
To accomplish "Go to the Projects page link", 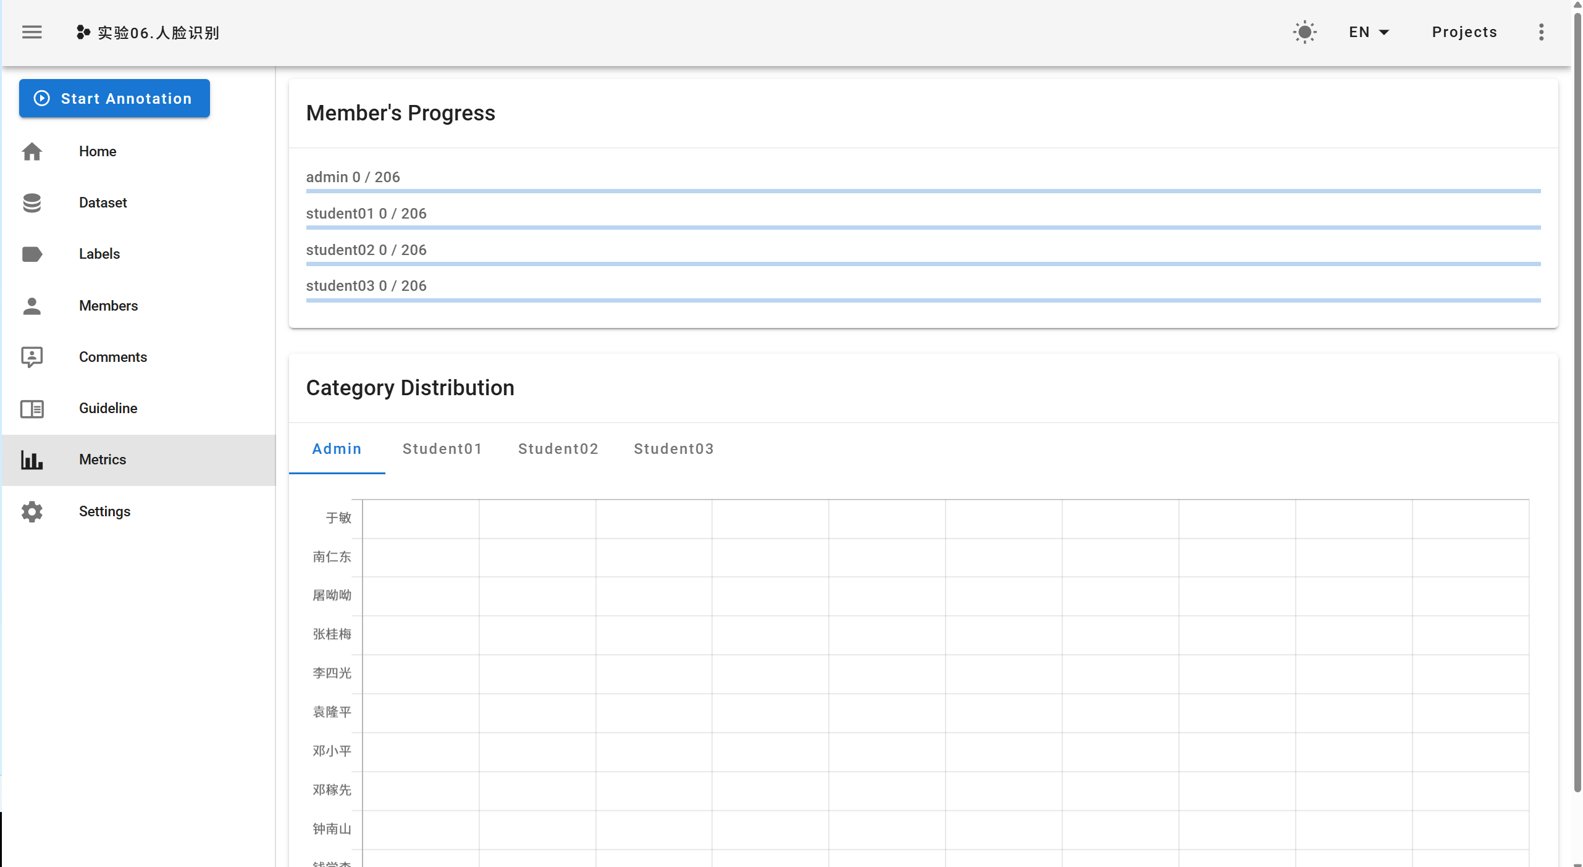I will click(x=1464, y=32).
